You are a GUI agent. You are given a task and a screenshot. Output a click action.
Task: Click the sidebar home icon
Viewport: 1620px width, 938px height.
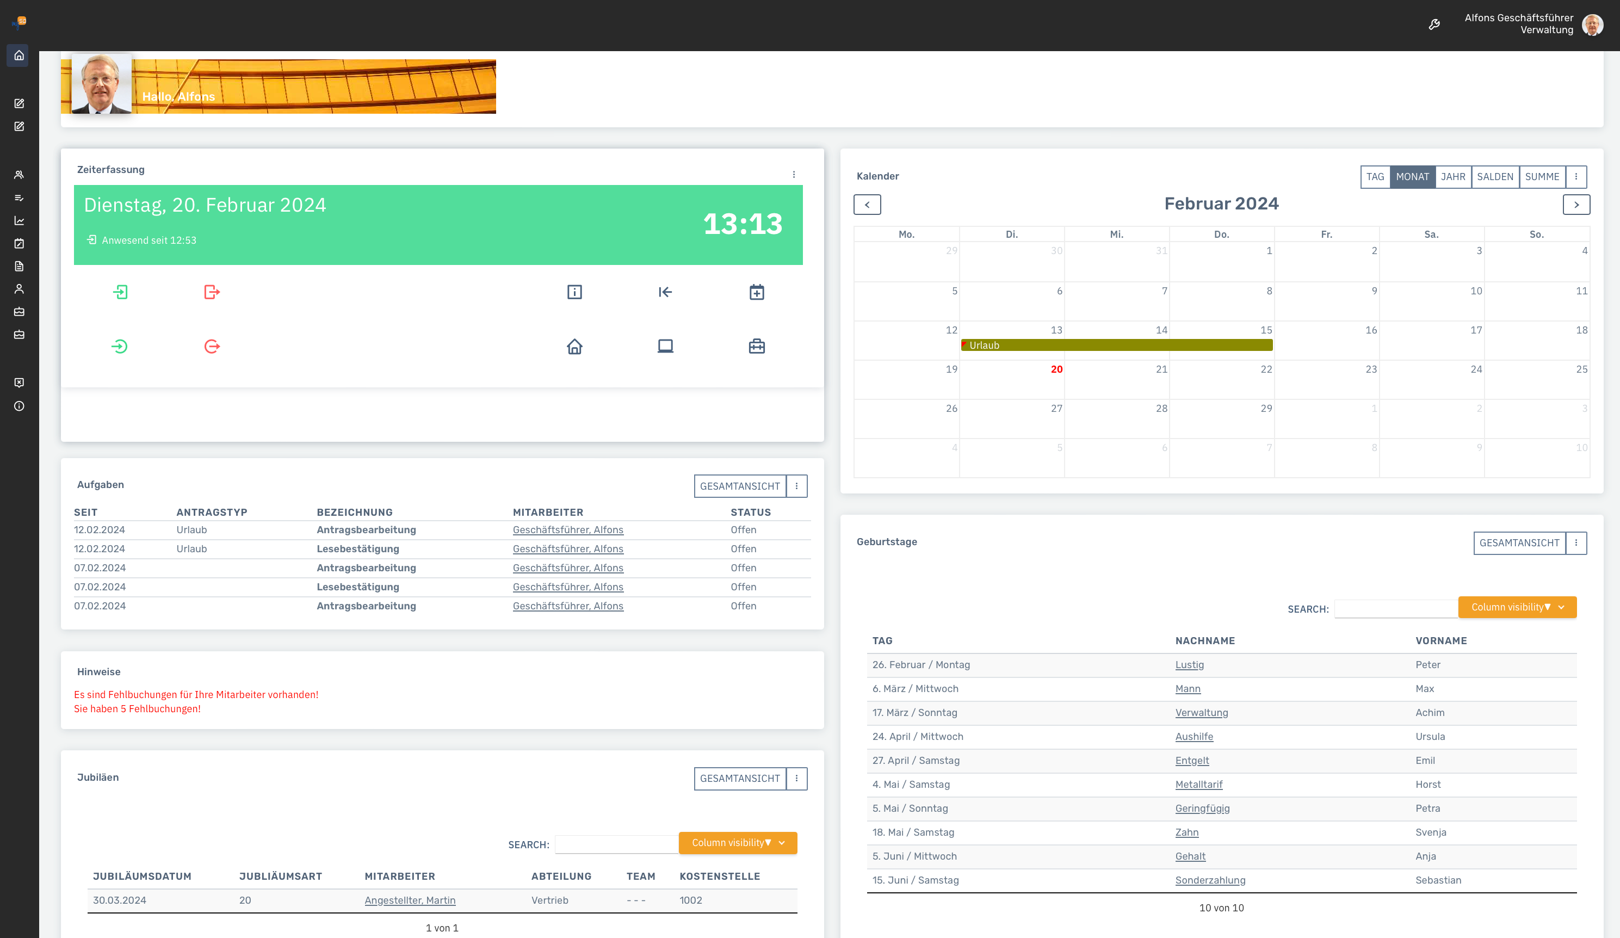[19, 55]
